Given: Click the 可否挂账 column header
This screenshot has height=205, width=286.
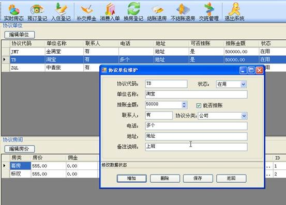Looking at the screenshot, I should pos(206,43).
